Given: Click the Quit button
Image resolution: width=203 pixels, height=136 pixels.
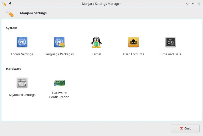Looking at the screenshot, I should (185, 128).
